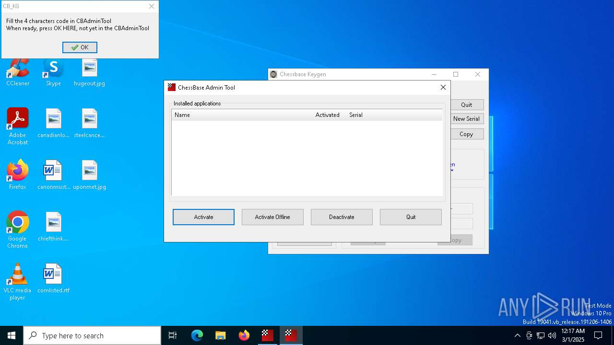Screen dimensions: 614x345
Task: Click Quit in ChessBase Admin Tool
Action: click(411, 217)
